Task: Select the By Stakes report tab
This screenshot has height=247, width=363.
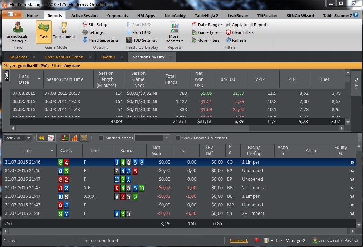Action: [x=18, y=57]
